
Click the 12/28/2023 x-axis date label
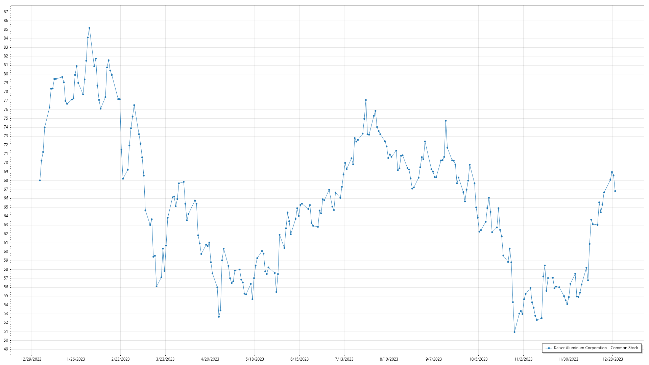click(x=612, y=359)
